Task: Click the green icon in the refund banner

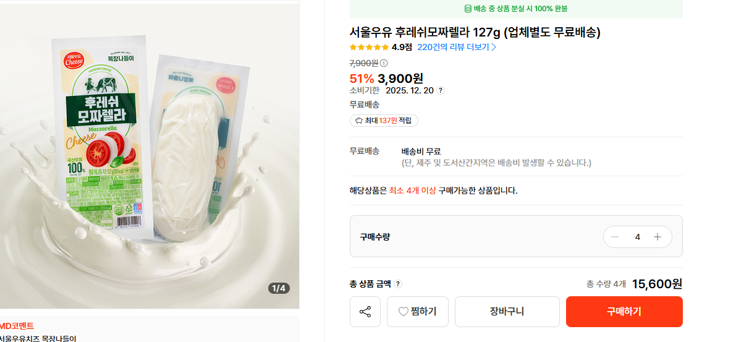Action: tap(468, 9)
